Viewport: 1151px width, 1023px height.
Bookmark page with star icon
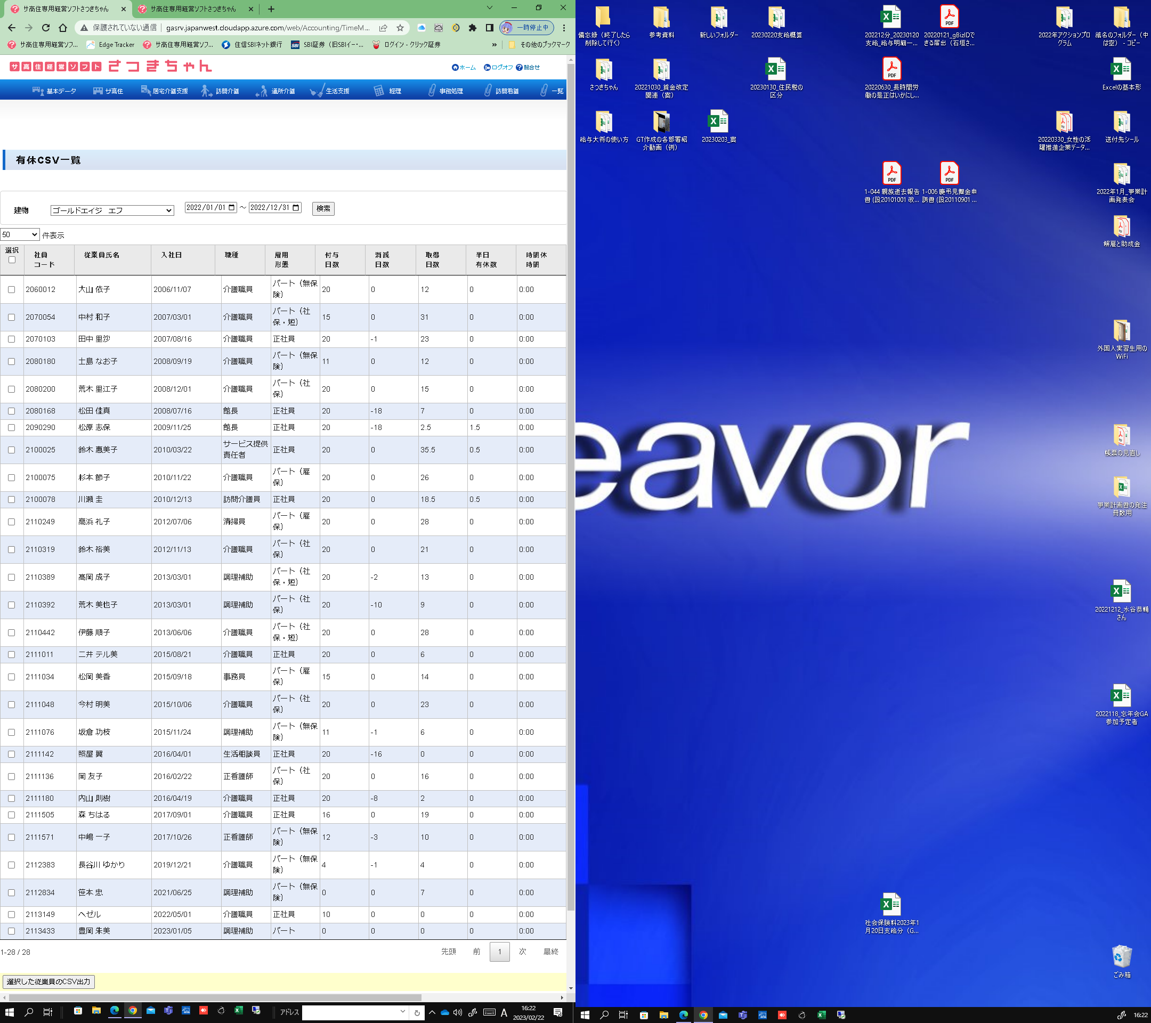tap(400, 28)
